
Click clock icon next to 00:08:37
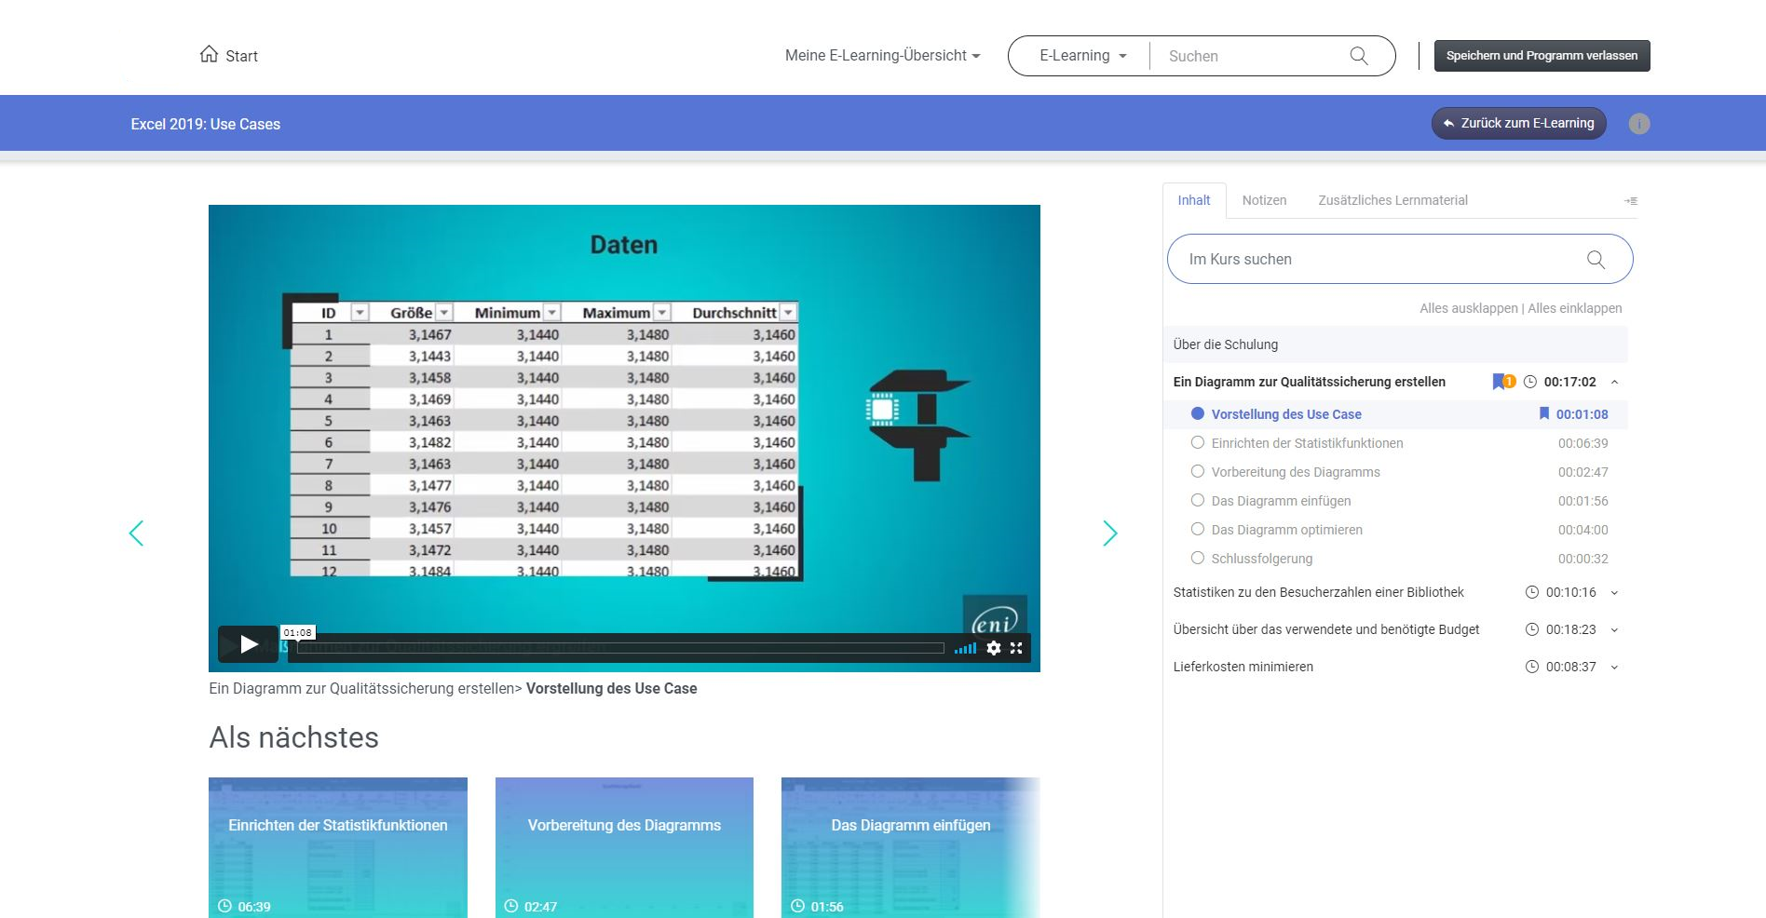(1531, 667)
